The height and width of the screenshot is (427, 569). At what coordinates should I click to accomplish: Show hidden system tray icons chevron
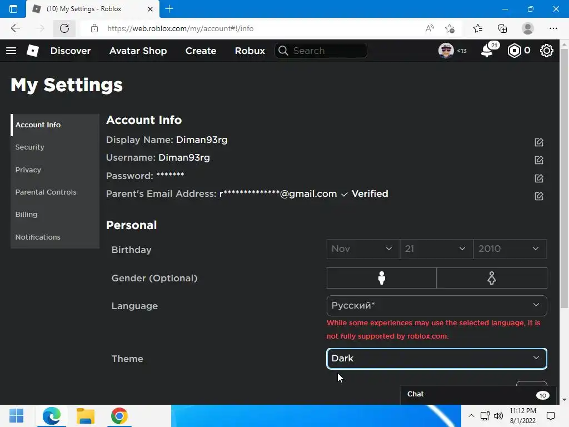pos(471,416)
